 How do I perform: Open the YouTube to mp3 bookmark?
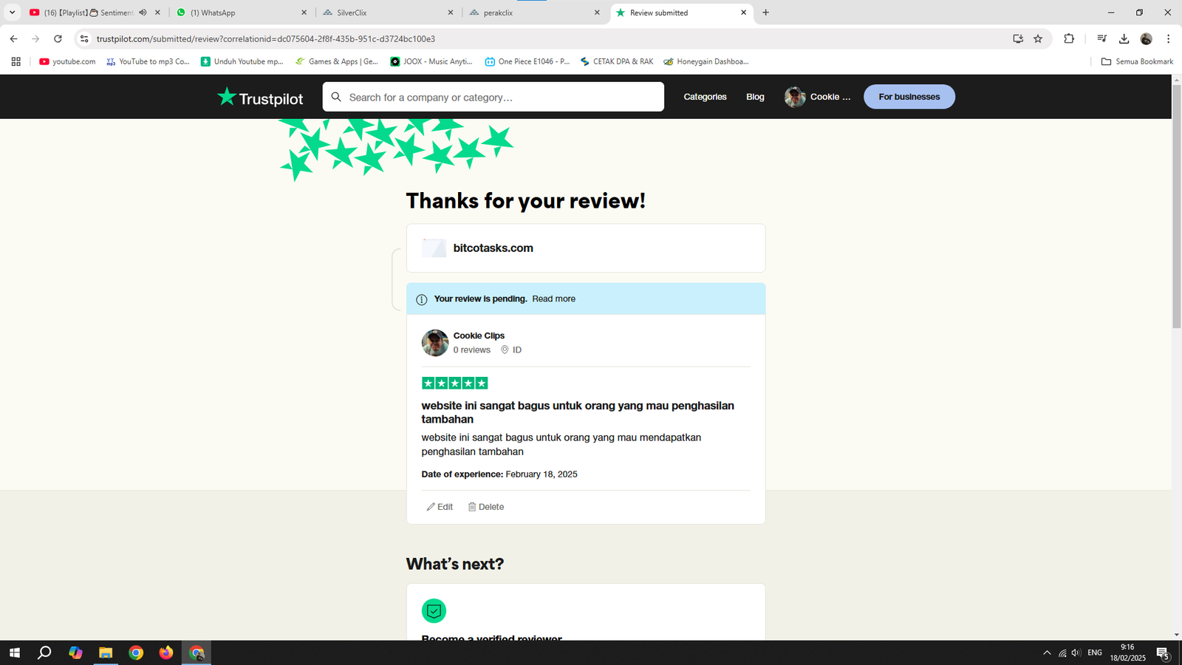148,61
